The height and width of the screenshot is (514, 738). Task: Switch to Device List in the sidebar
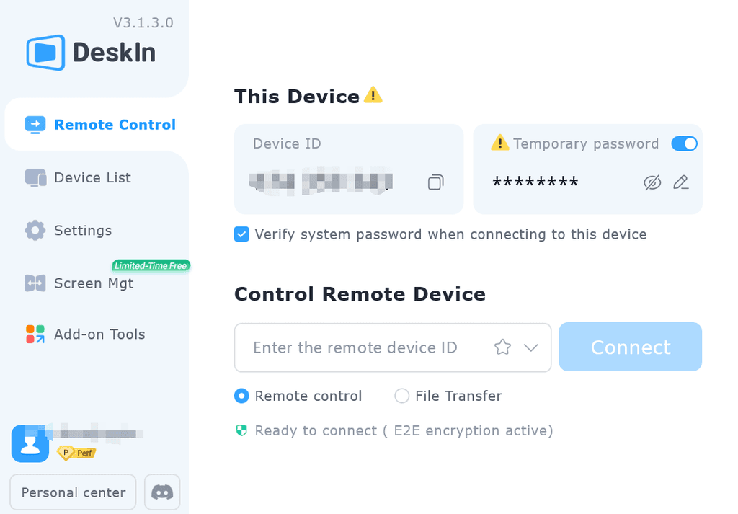[92, 177]
